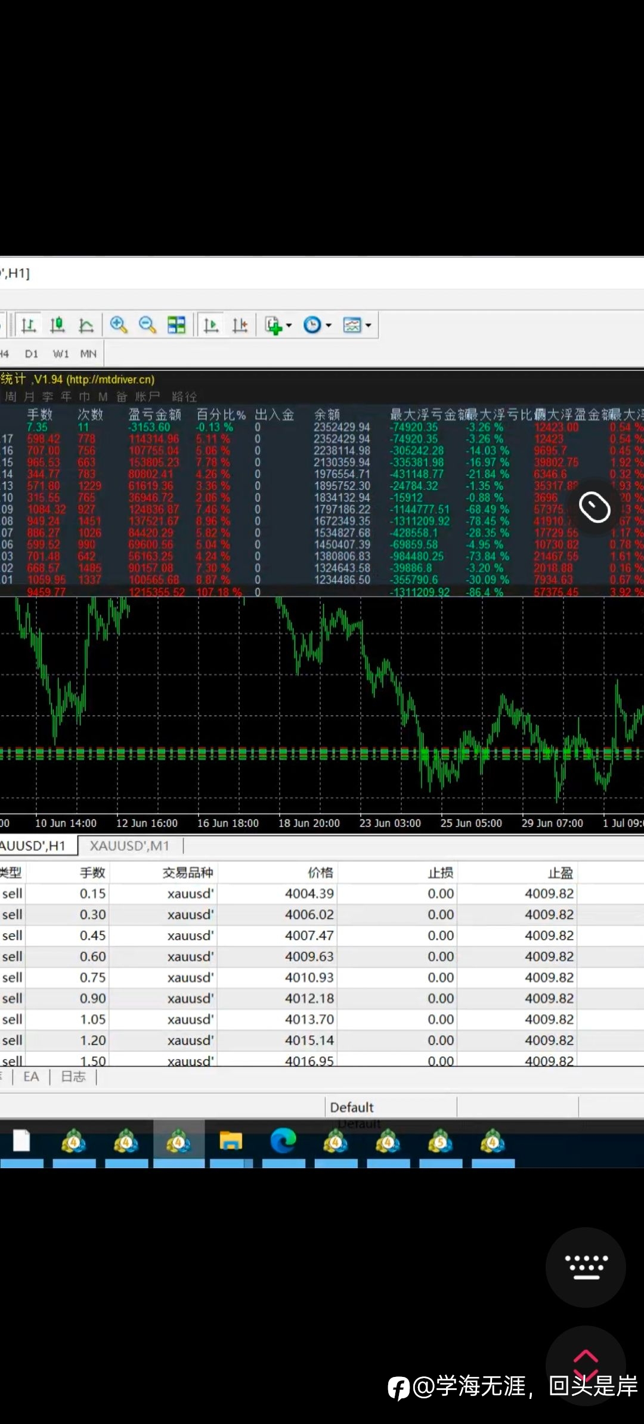Select the line chart icon

tap(86, 325)
